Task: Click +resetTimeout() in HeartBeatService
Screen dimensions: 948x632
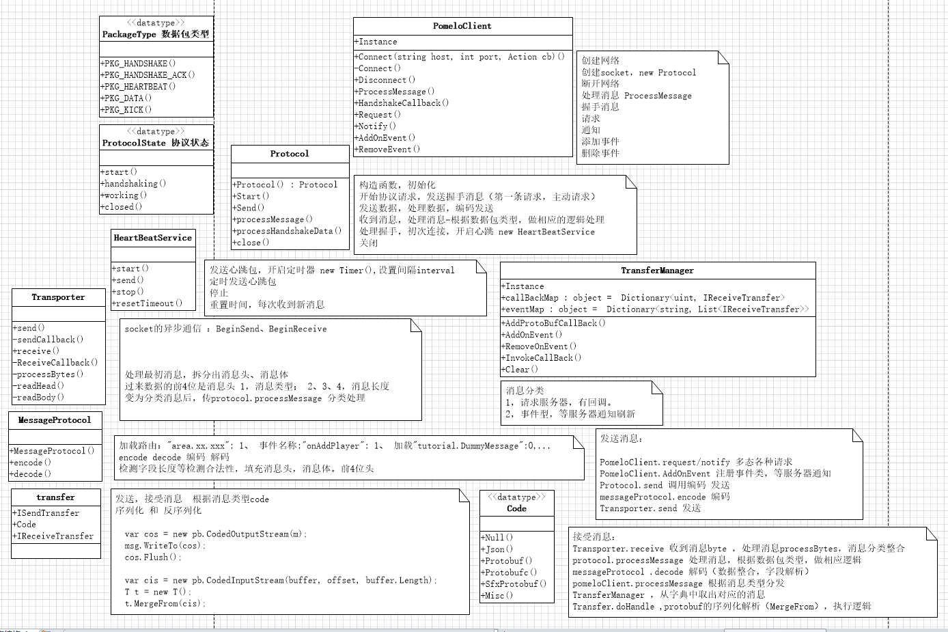Action: 148,303
